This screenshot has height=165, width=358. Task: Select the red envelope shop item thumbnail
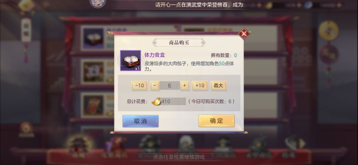(x=93, y=105)
